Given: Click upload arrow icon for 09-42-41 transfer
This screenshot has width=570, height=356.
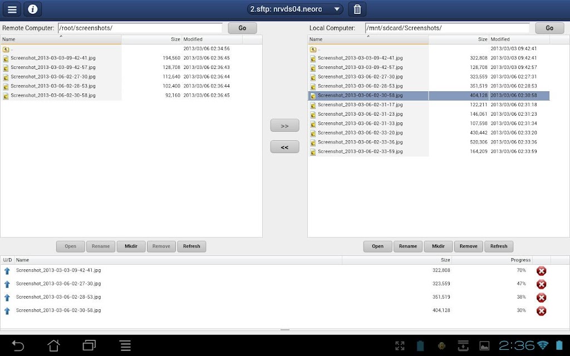Looking at the screenshot, I should [x=7, y=271].
